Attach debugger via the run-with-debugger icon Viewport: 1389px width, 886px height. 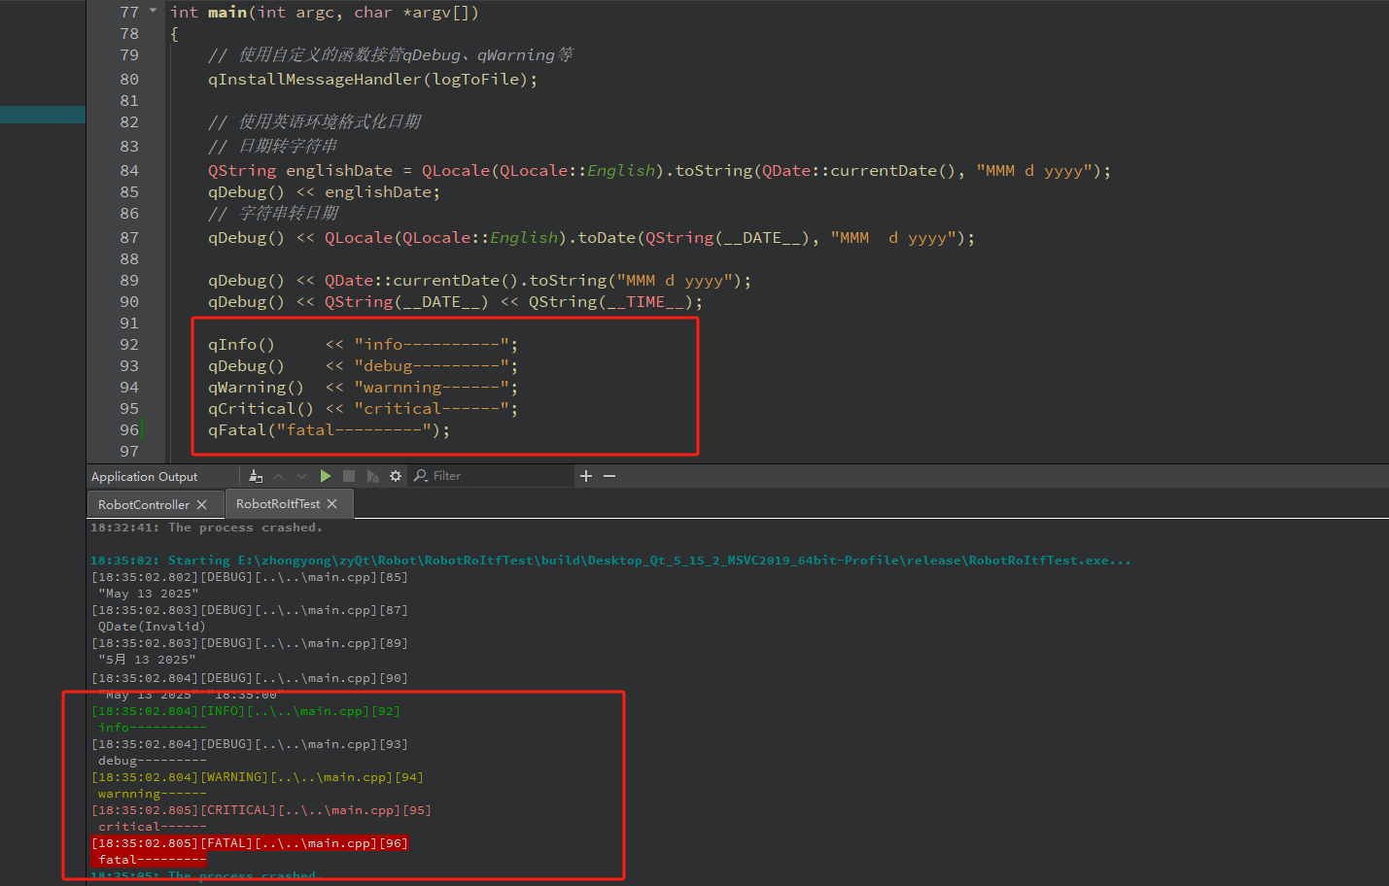point(372,476)
